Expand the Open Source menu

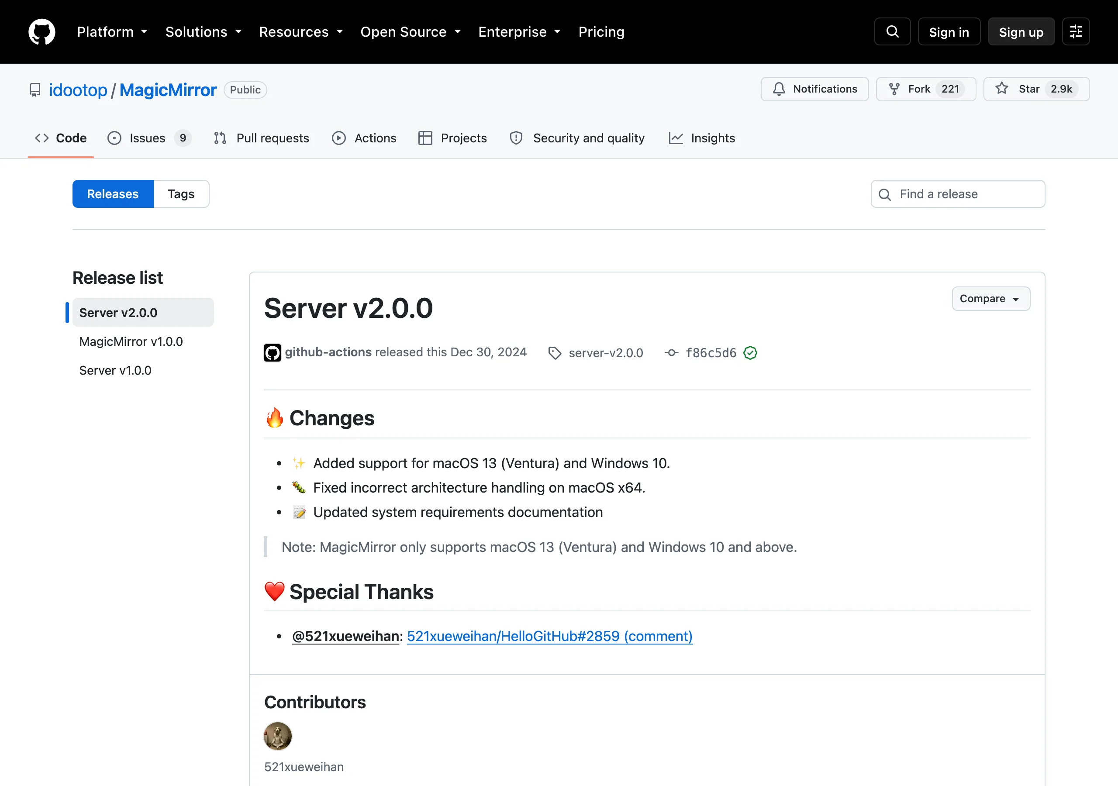click(x=411, y=31)
